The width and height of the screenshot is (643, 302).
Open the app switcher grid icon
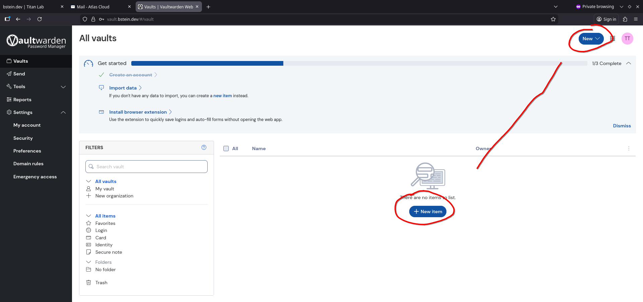coord(613,39)
